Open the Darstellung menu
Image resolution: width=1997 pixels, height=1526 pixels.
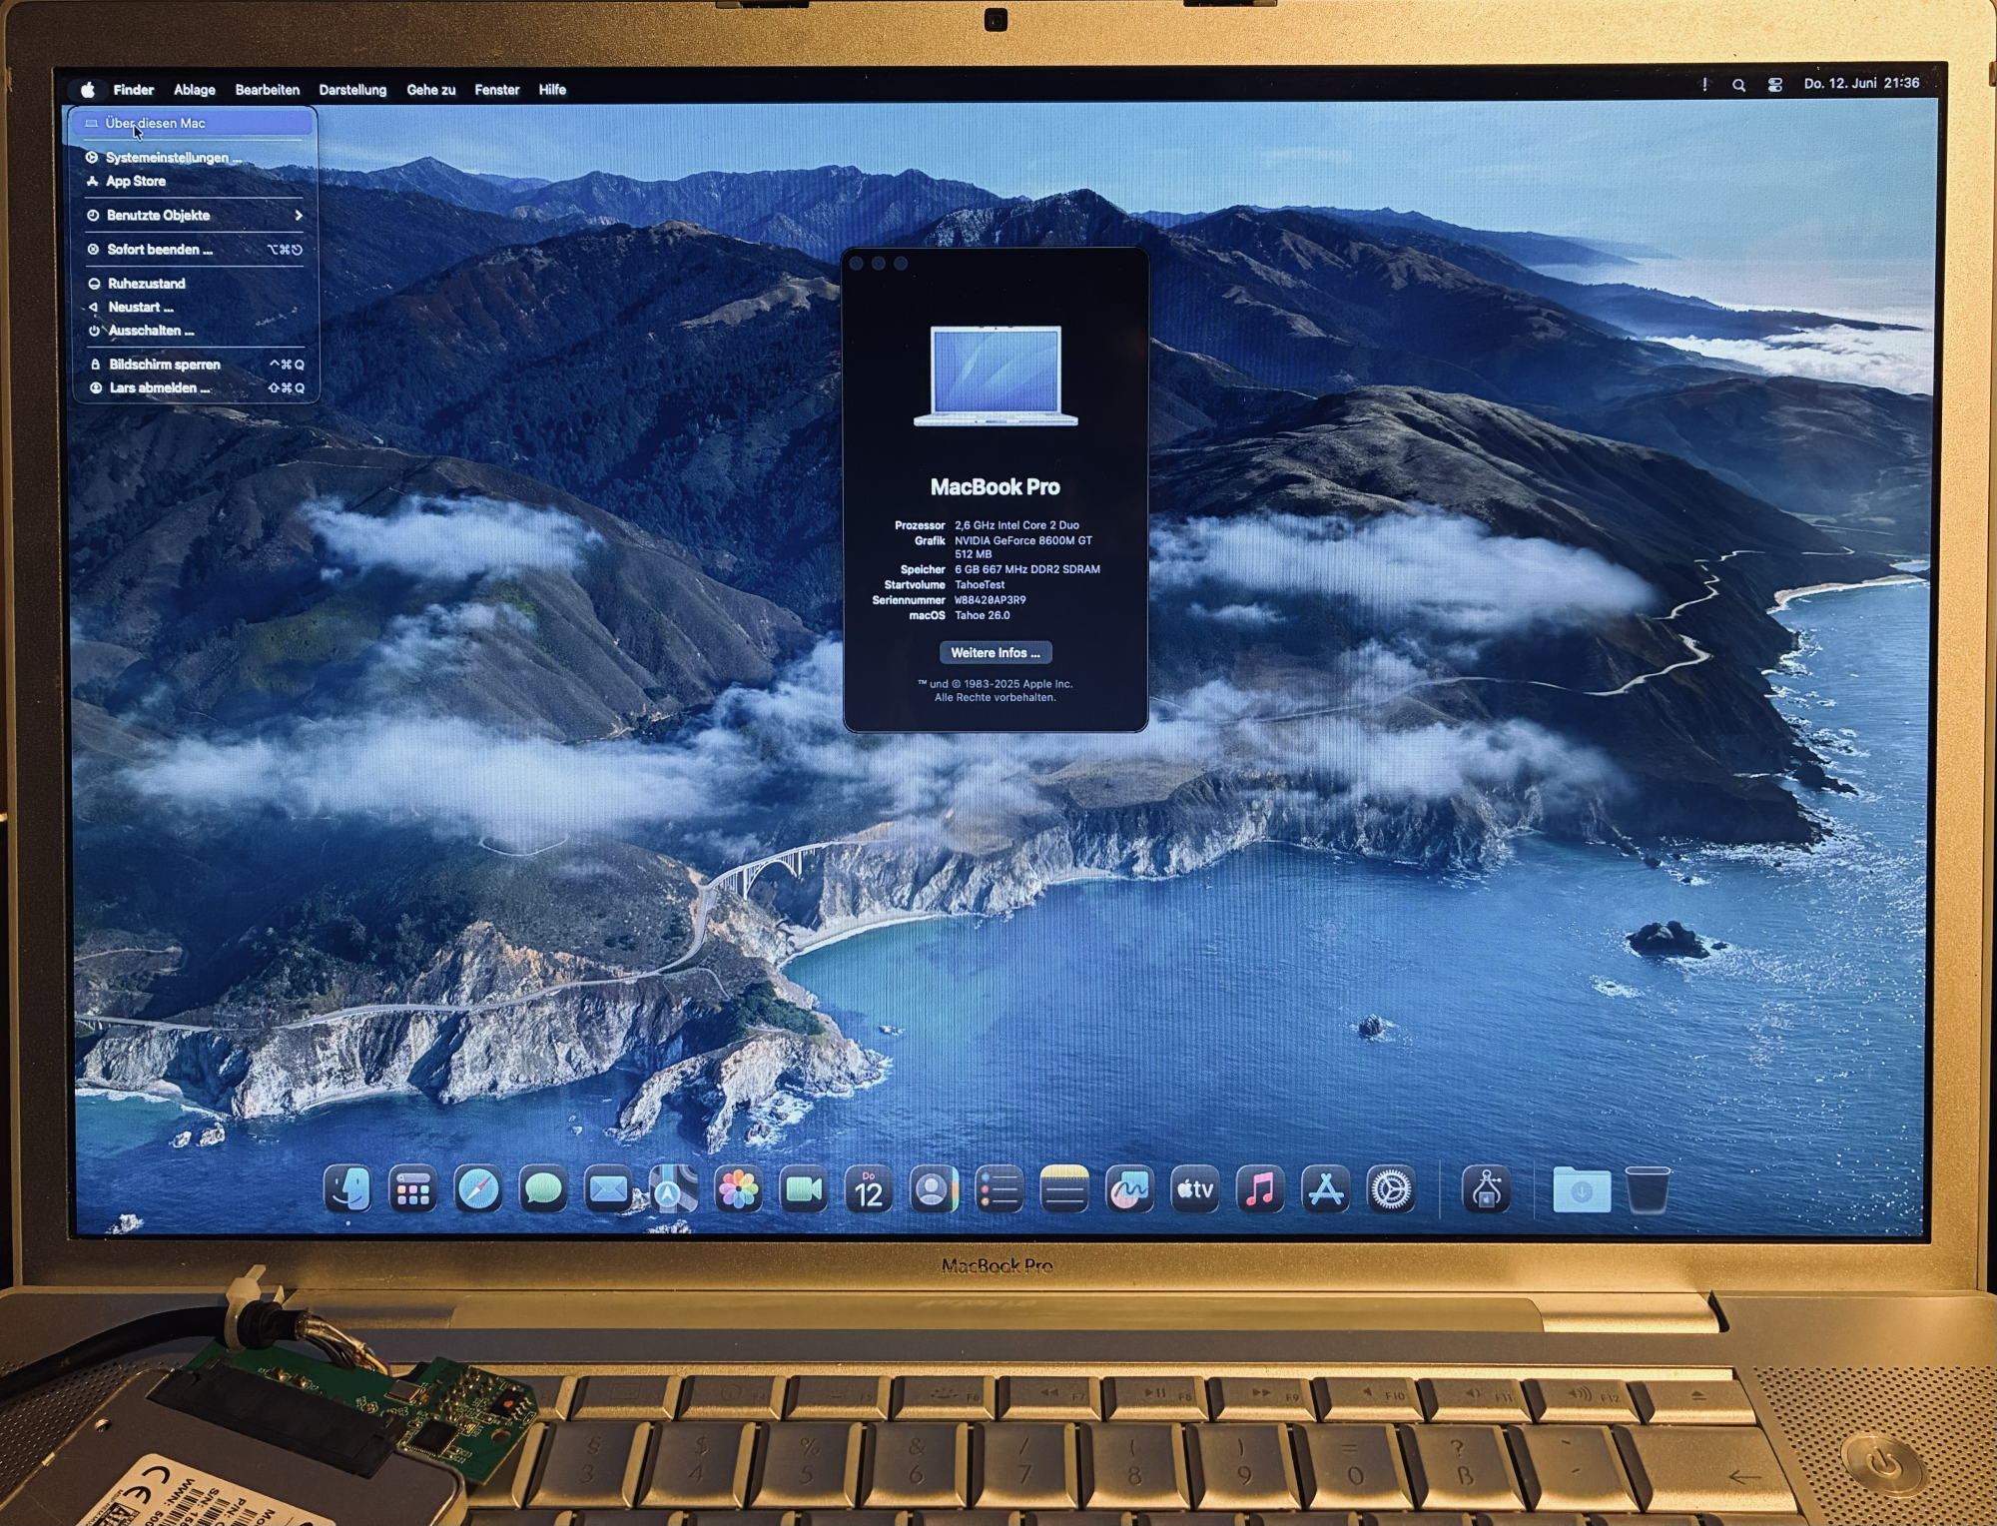[352, 90]
